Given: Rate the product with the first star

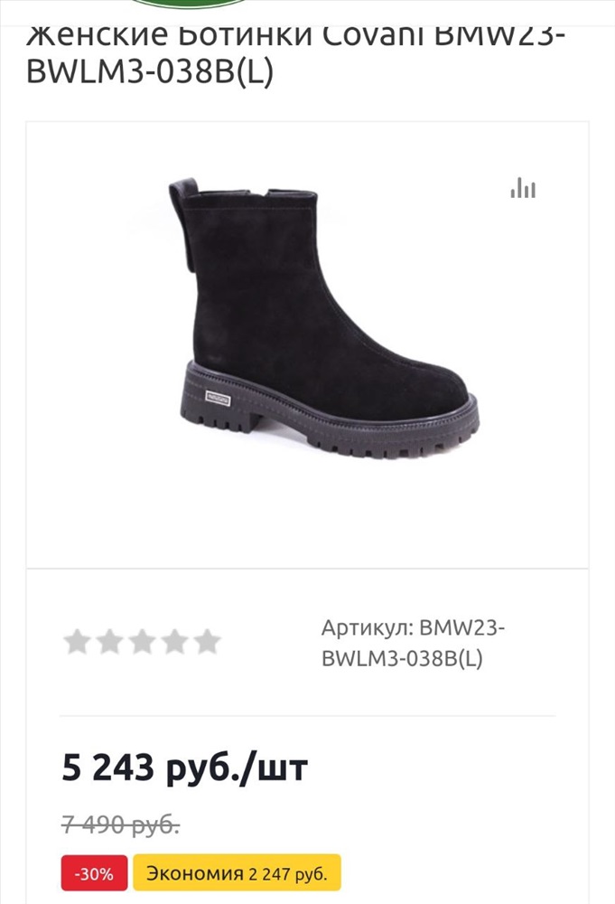Looking at the screenshot, I should click(x=77, y=642).
